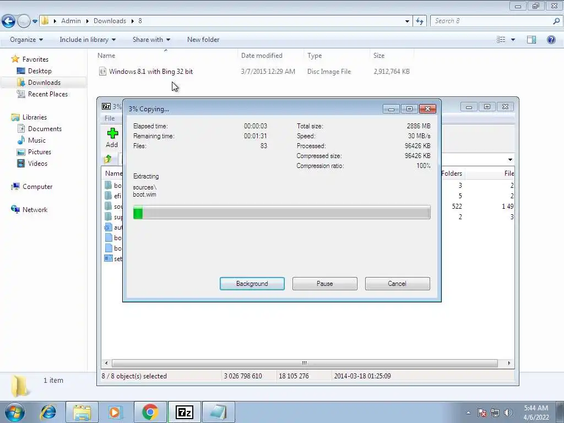Open Pictures library

[39, 152]
